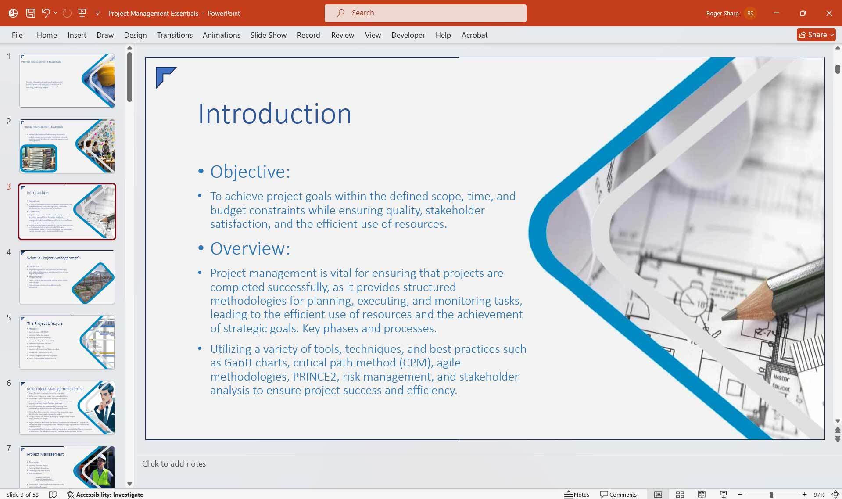The image size is (842, 499).
Task: Open Customize Quick Access Toolbar dropdown
Action: coord(97,14)
